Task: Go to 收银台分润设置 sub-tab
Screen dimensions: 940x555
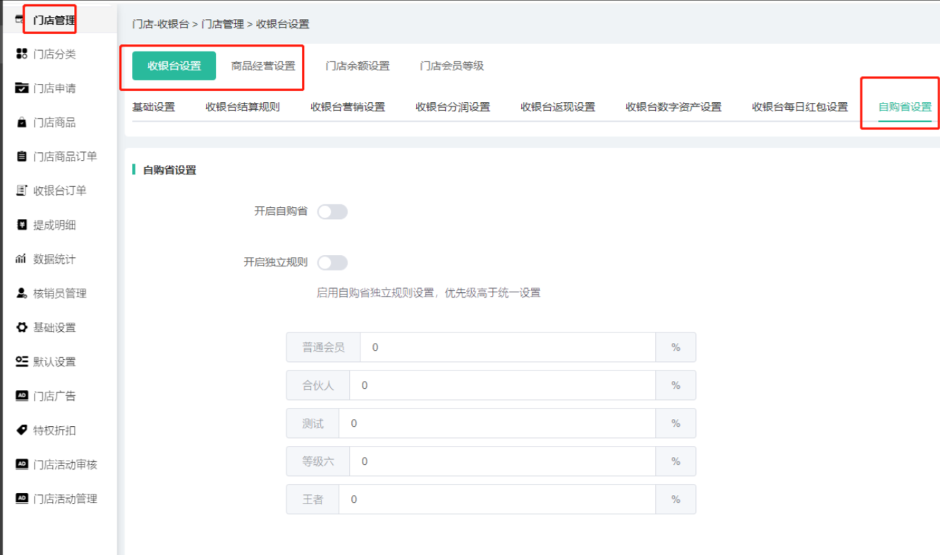Action: pos(453,107)
